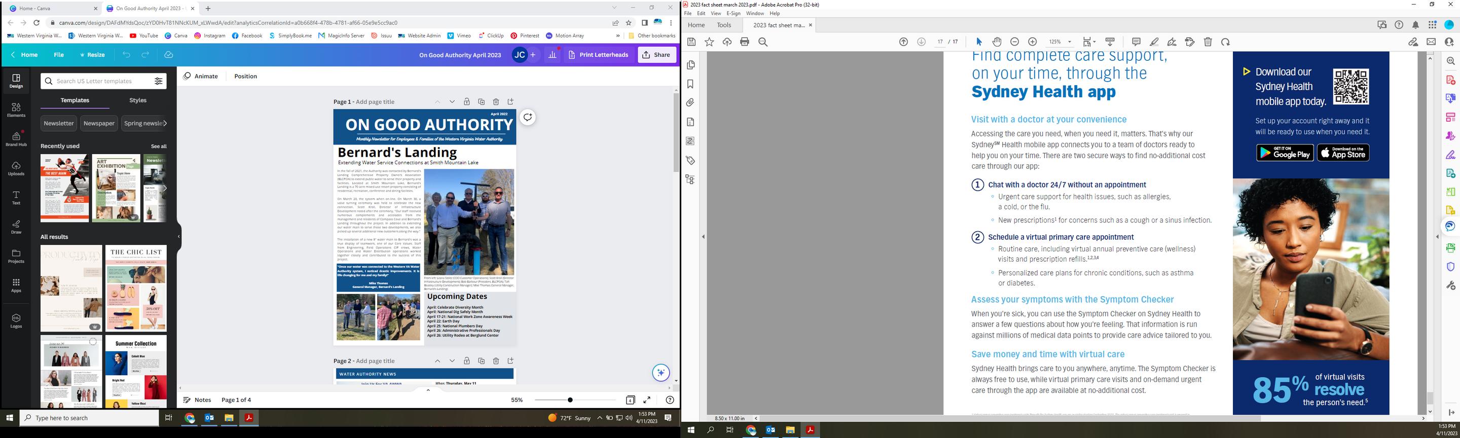This screenshot has width=1460, height=438.
Task: Add a new page after Page 1
Action: point(510,102)
